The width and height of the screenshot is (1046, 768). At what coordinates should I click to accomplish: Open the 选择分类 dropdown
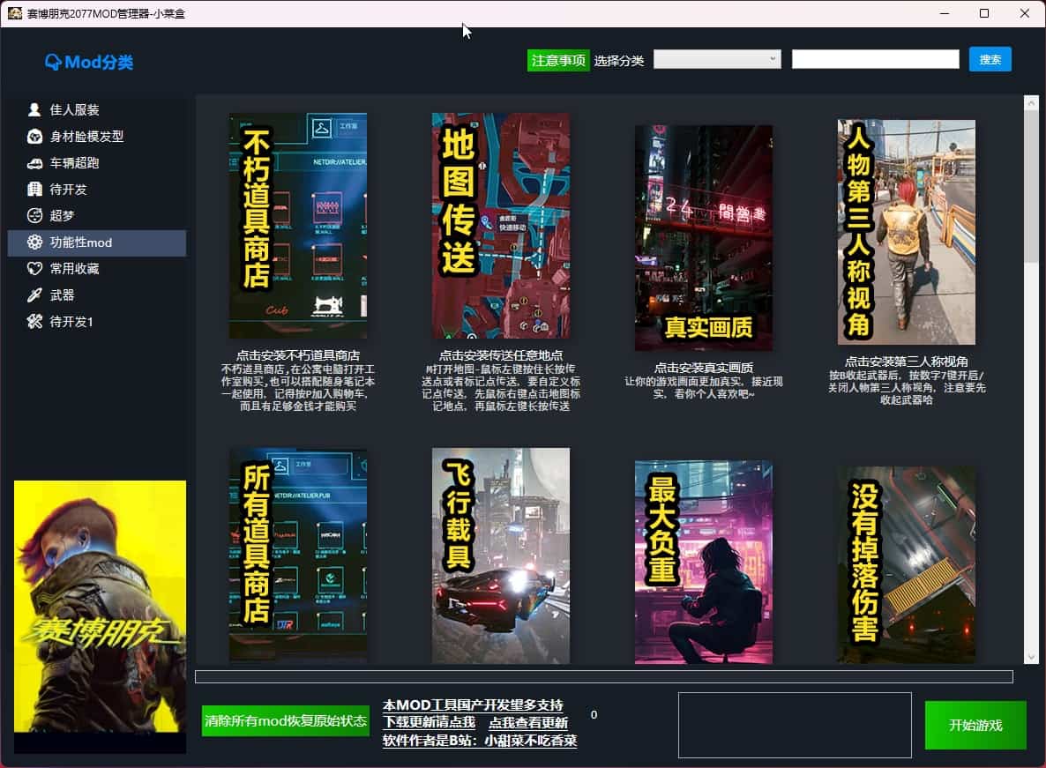717,59
